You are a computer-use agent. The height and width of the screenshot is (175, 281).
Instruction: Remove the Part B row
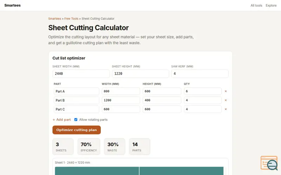click(226, 100)
